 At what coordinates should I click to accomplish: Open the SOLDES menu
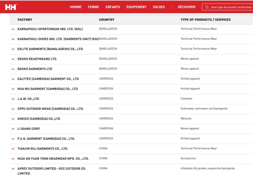(x=159, y=7)
